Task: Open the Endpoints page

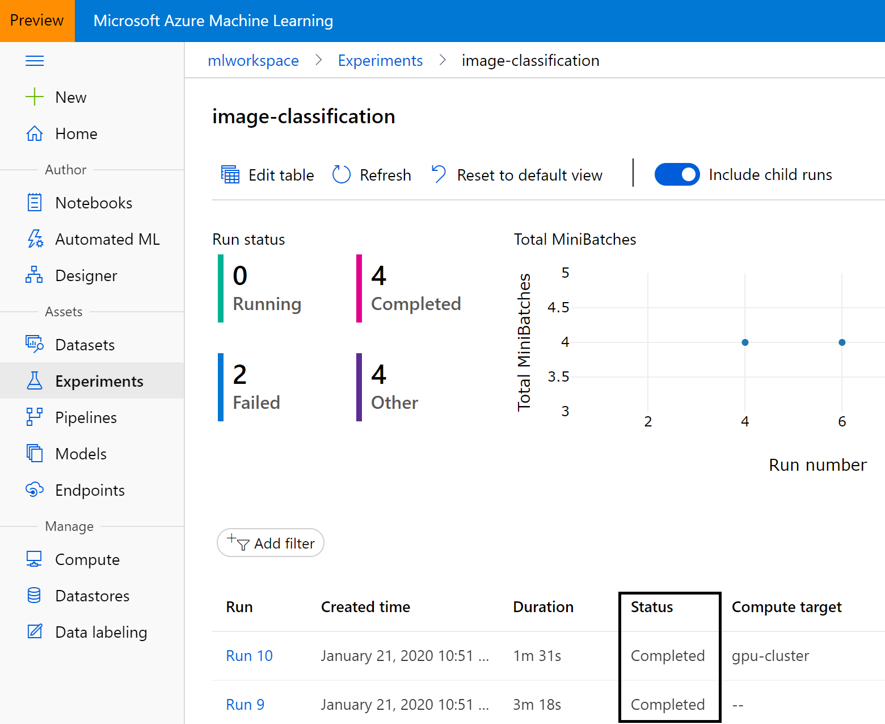Action: pyautogui.click(x=90, y=490)
